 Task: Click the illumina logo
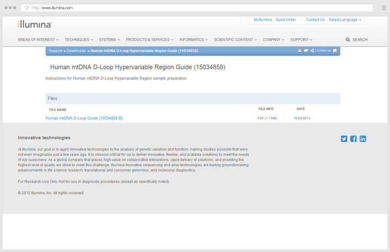[x=34, y=24]
